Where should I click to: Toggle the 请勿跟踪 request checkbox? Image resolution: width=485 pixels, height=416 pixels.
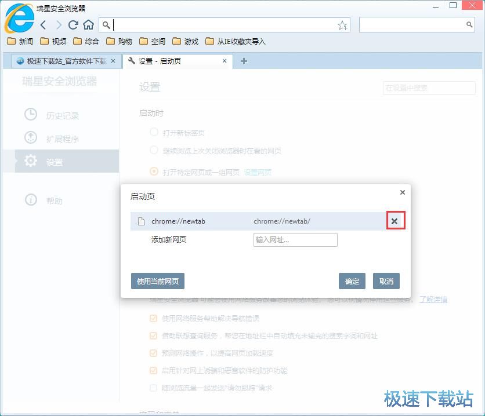pos(153,388)
